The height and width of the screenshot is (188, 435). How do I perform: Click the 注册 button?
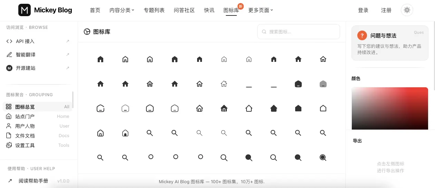386,10
